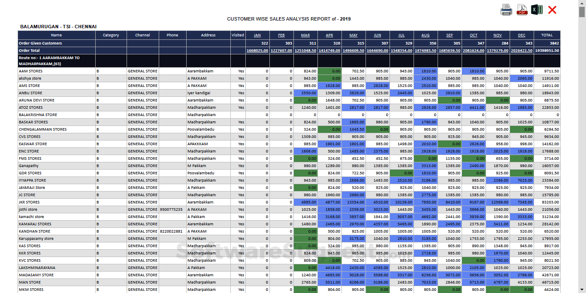Export the report as PDF
The width and height of the screenshot is (586, 293).
point(522,9)
